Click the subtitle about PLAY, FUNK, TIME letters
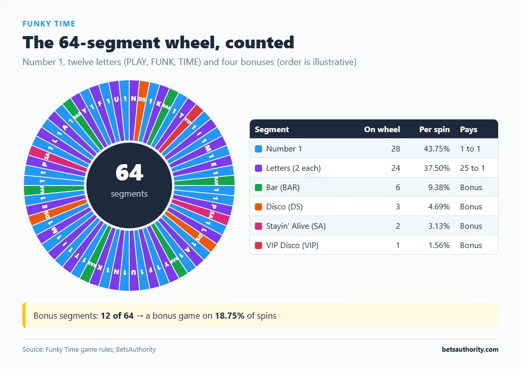 [x=189, y=62]
